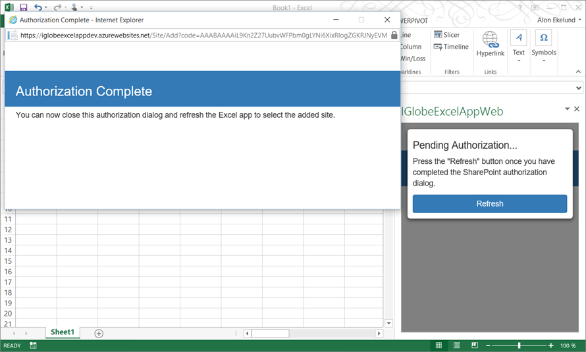Open Ribbon Display Options in Excel

coord(535,7)
